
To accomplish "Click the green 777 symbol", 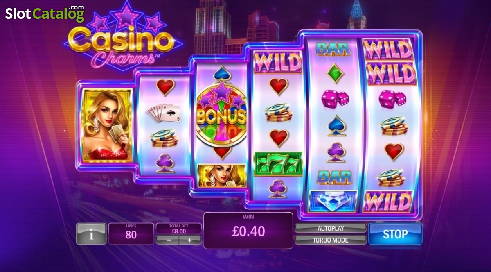I will (x=278, y=164).
